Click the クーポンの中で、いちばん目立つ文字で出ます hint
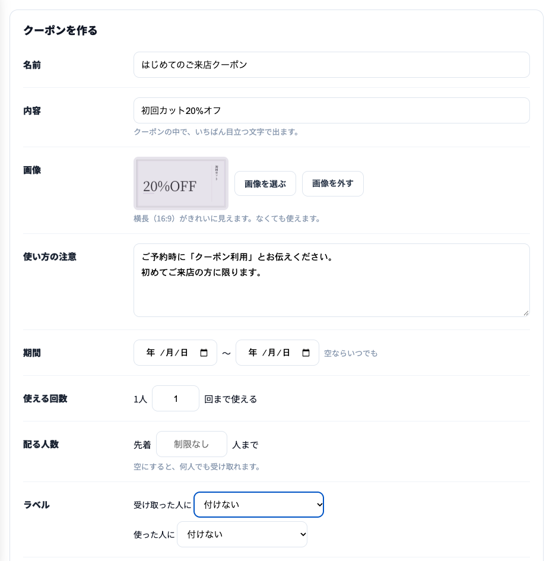546x561 pixels. (x=216, y=132)
